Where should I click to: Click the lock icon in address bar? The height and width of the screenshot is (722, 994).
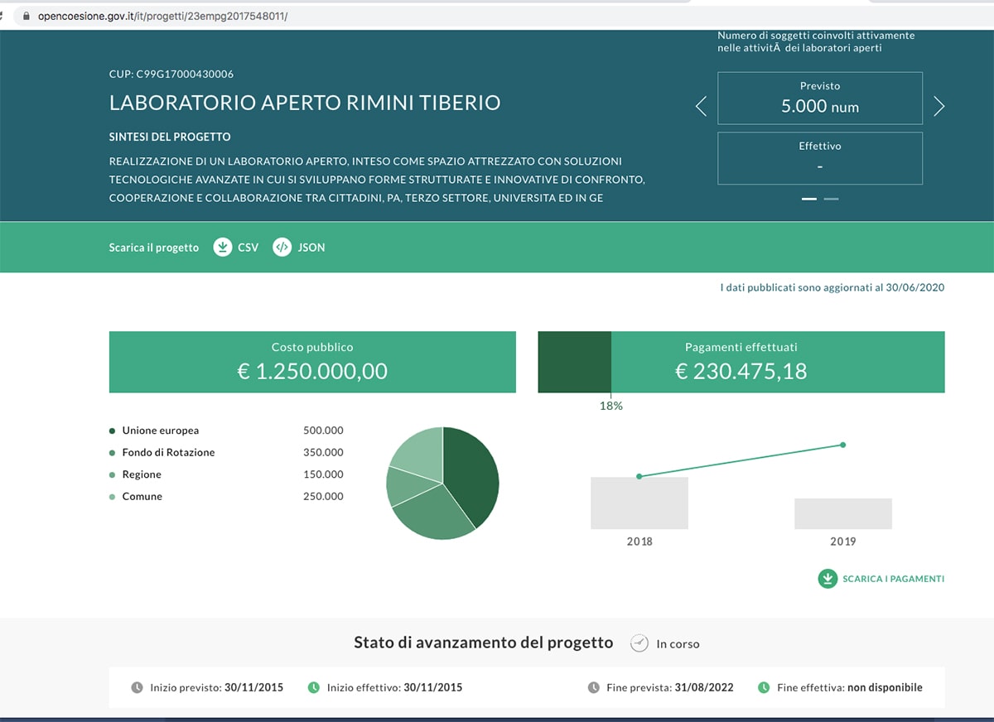[27, 16]
